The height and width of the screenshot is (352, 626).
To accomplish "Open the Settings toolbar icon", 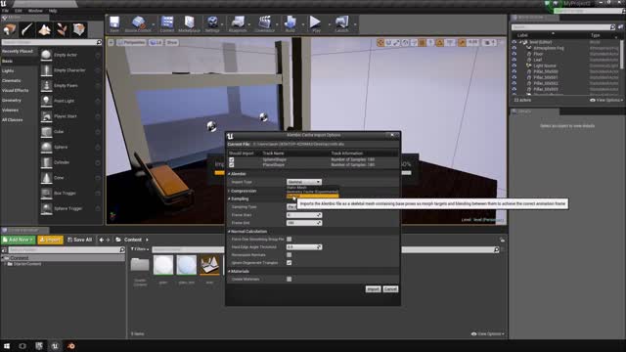I will [x=212, y=23].
